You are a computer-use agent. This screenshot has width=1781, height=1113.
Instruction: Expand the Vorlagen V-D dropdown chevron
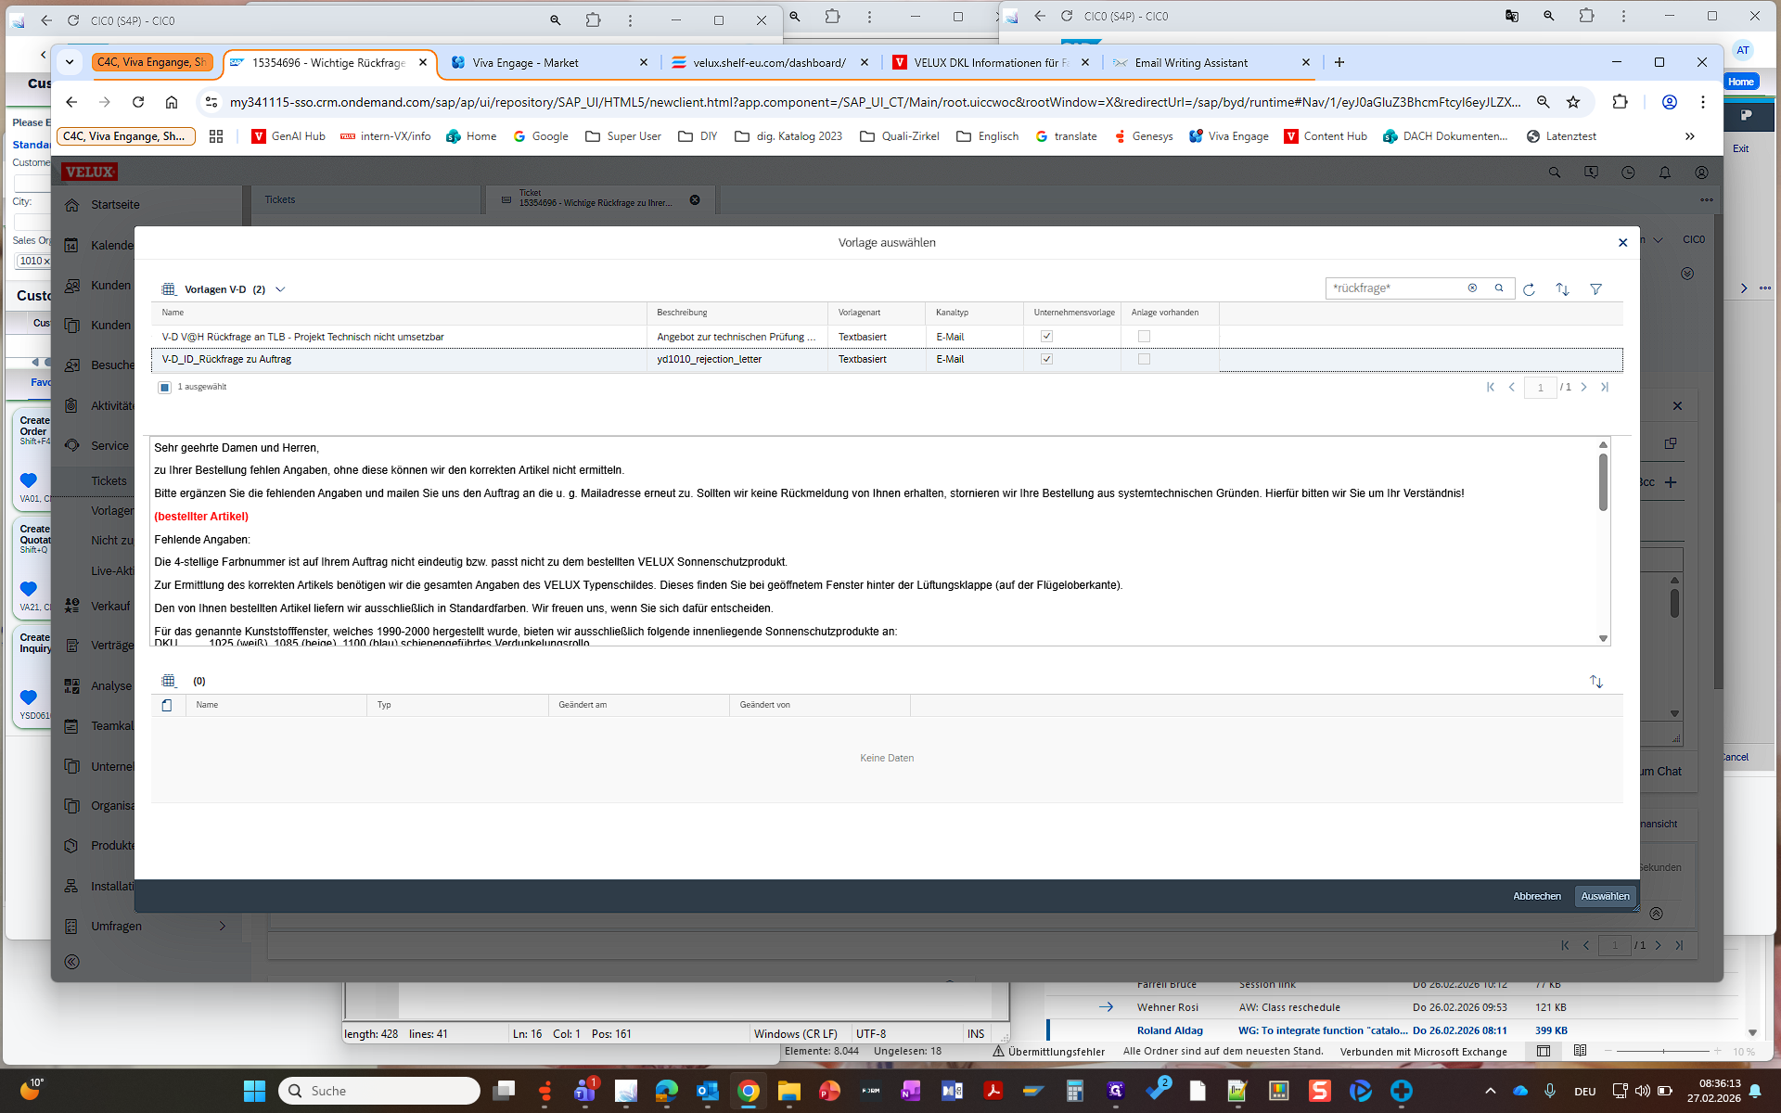click(280, 289)
